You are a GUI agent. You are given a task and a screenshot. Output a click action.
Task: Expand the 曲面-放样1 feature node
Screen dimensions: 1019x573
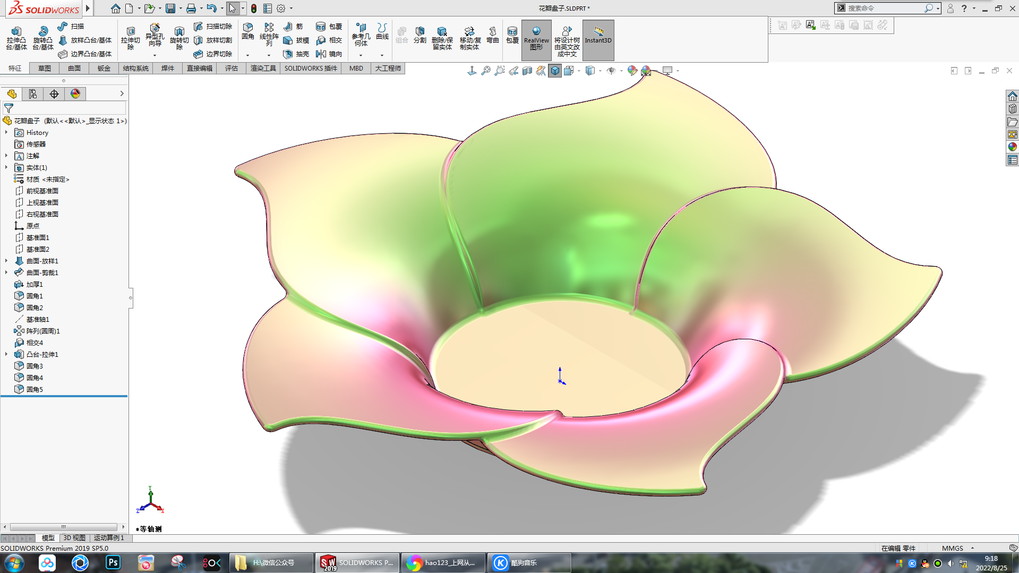(6, 261)
